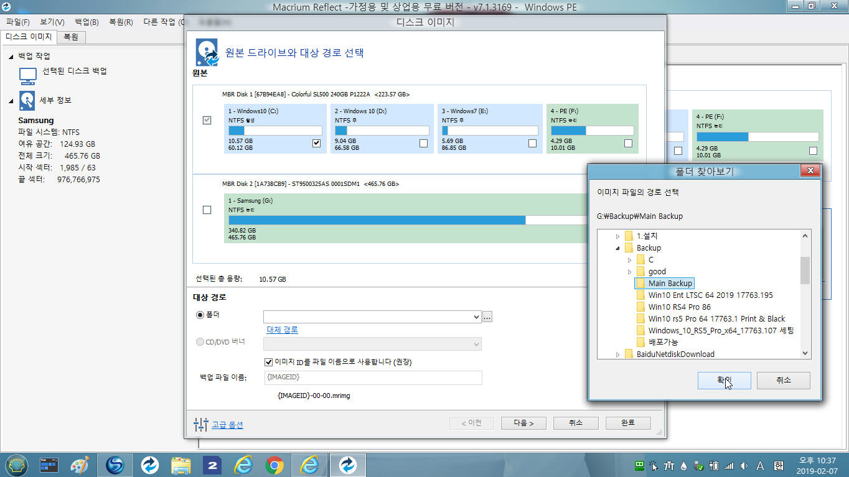Check the Windows7 (E:) partition checkbox

(x=532, y=143)
